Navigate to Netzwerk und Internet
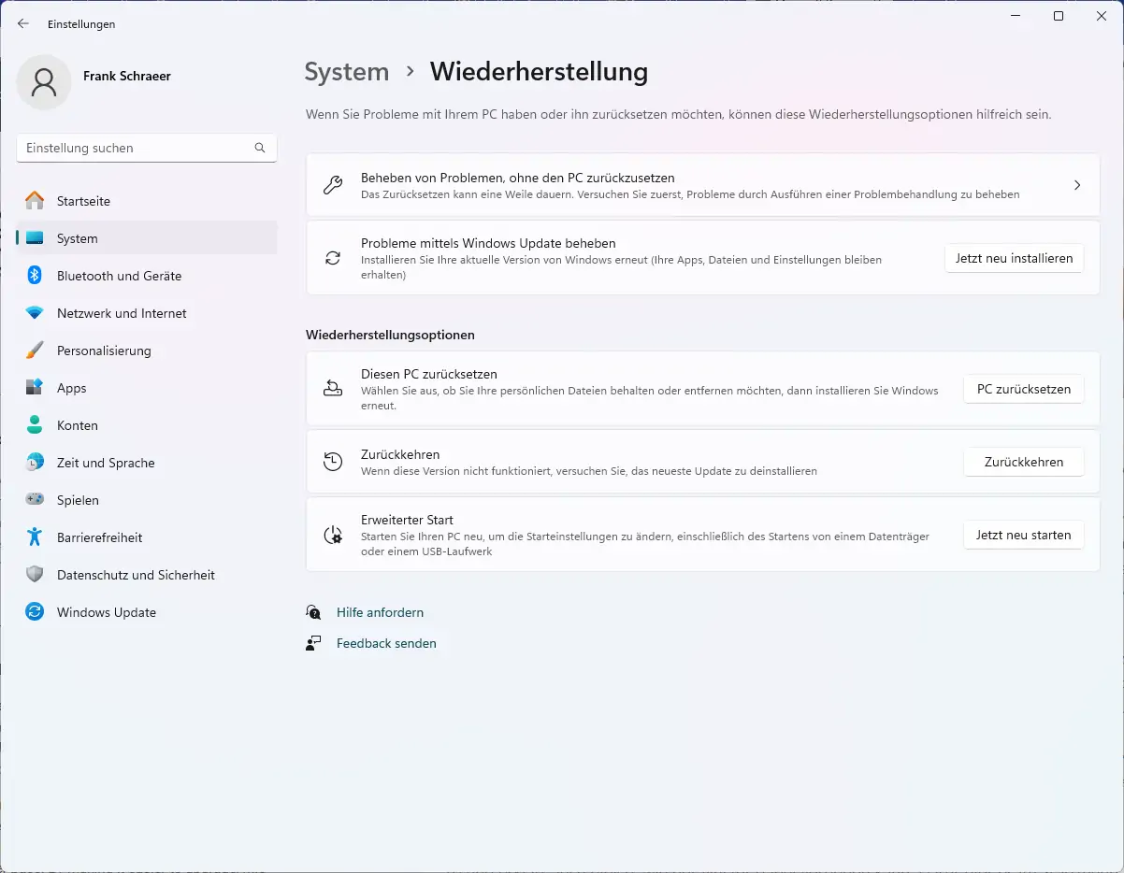 [147, 313]
